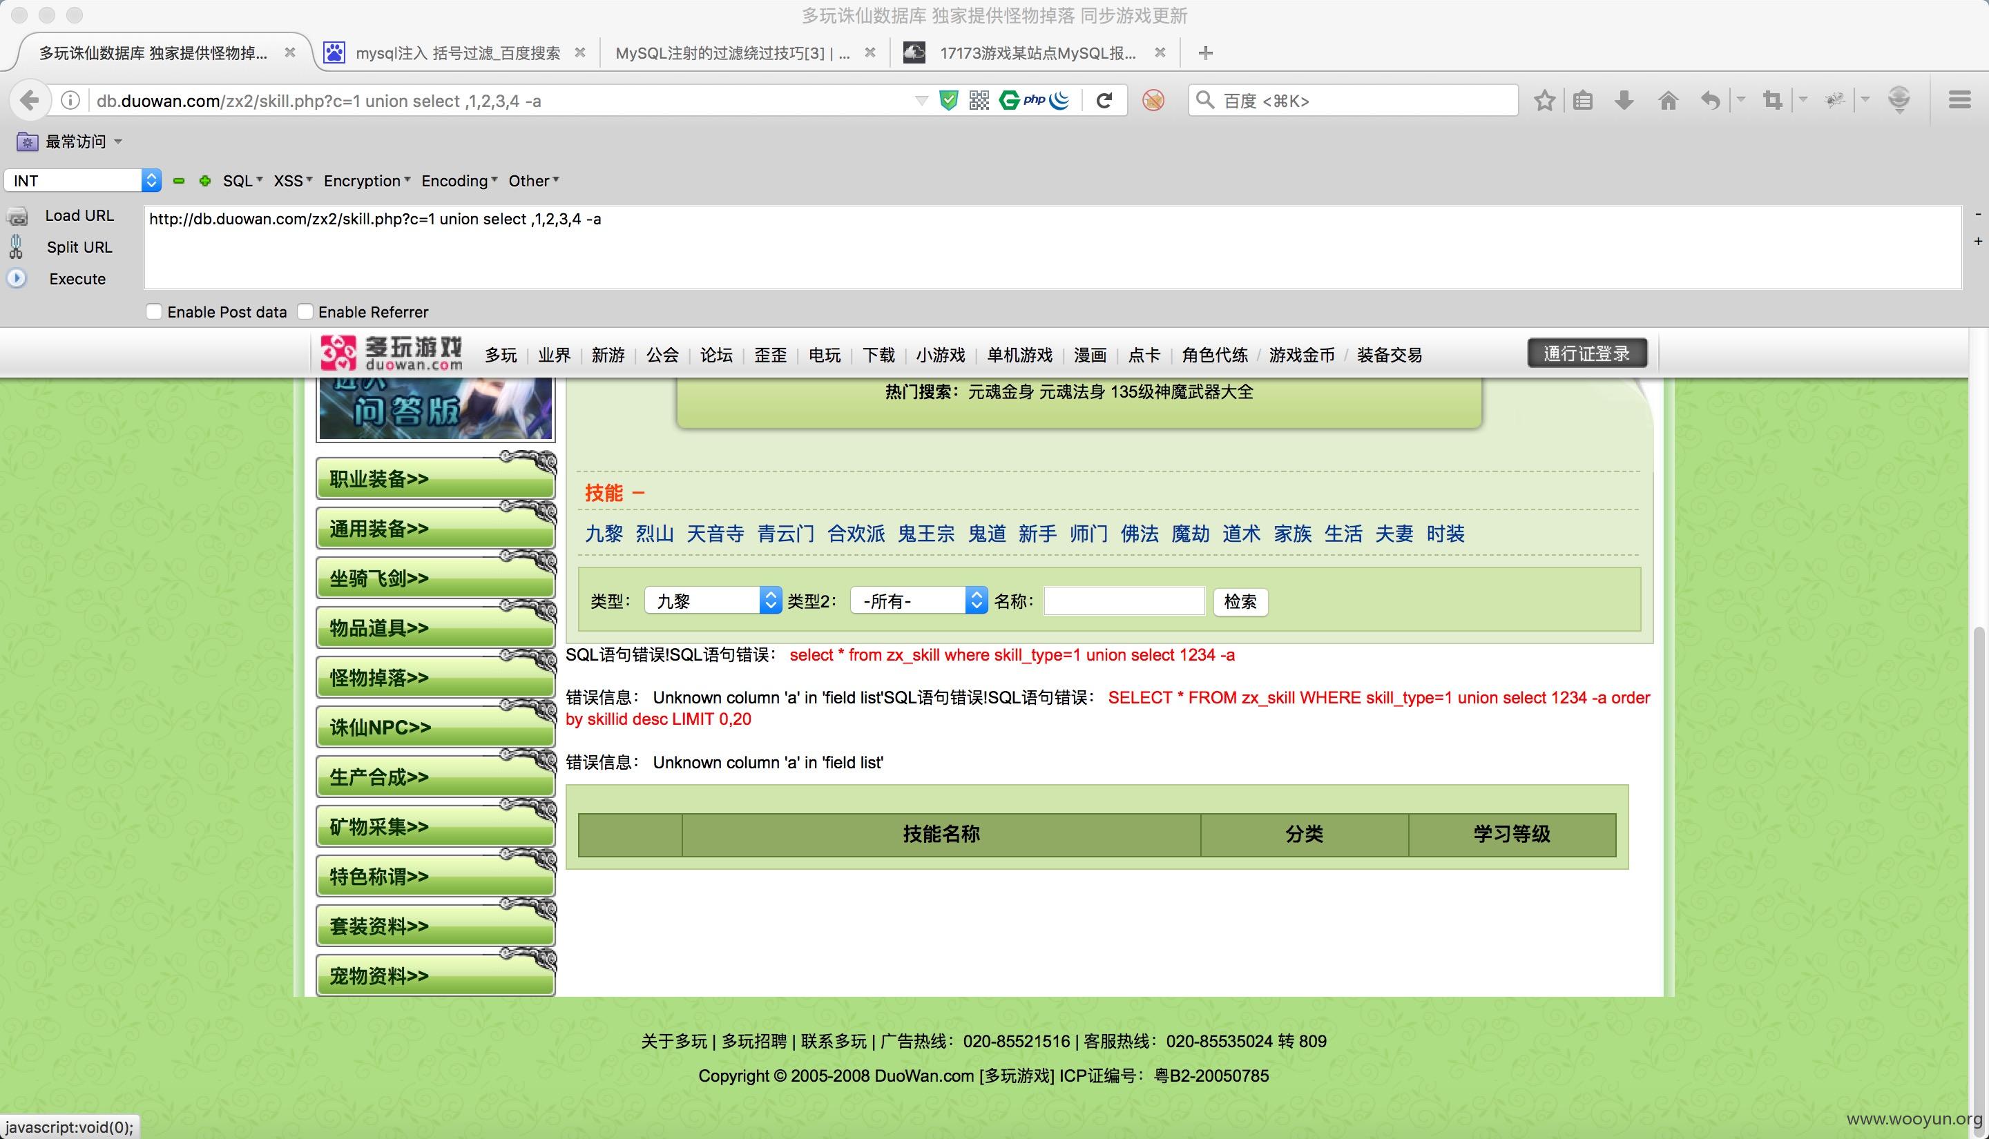Open the 鬼王宗 skill link

(925, 534)
